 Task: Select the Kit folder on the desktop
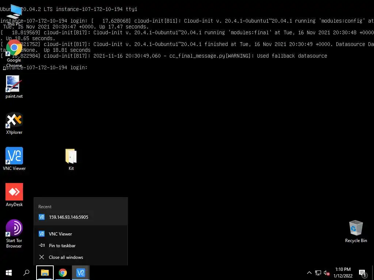[71, 160]
